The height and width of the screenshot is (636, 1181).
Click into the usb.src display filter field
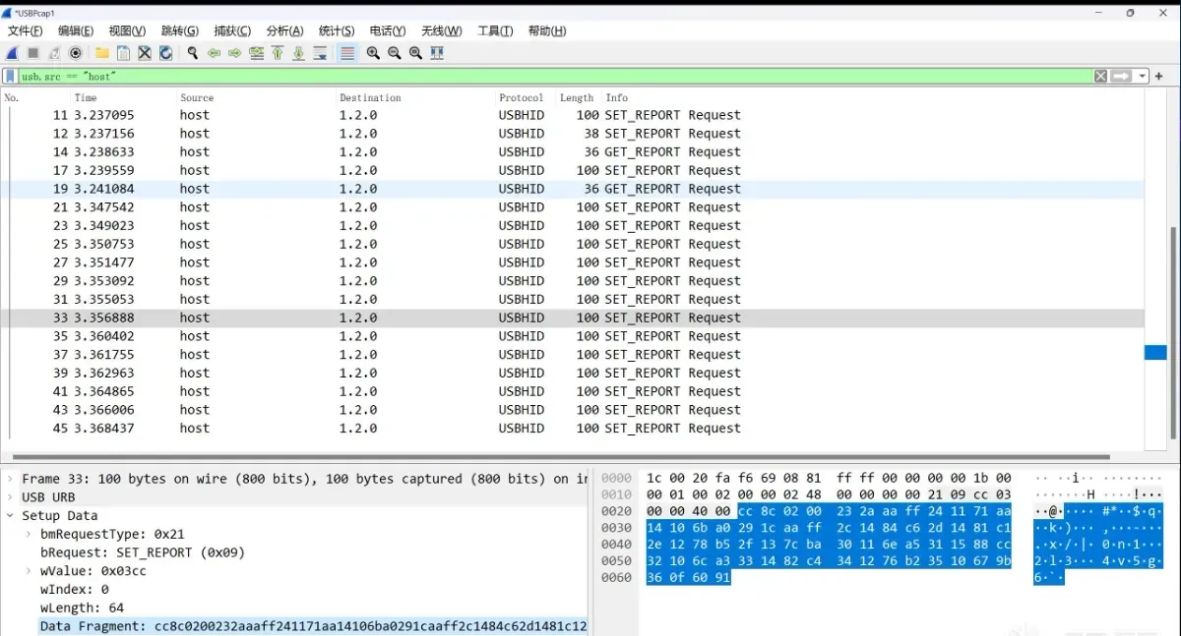tap(555, 76)
